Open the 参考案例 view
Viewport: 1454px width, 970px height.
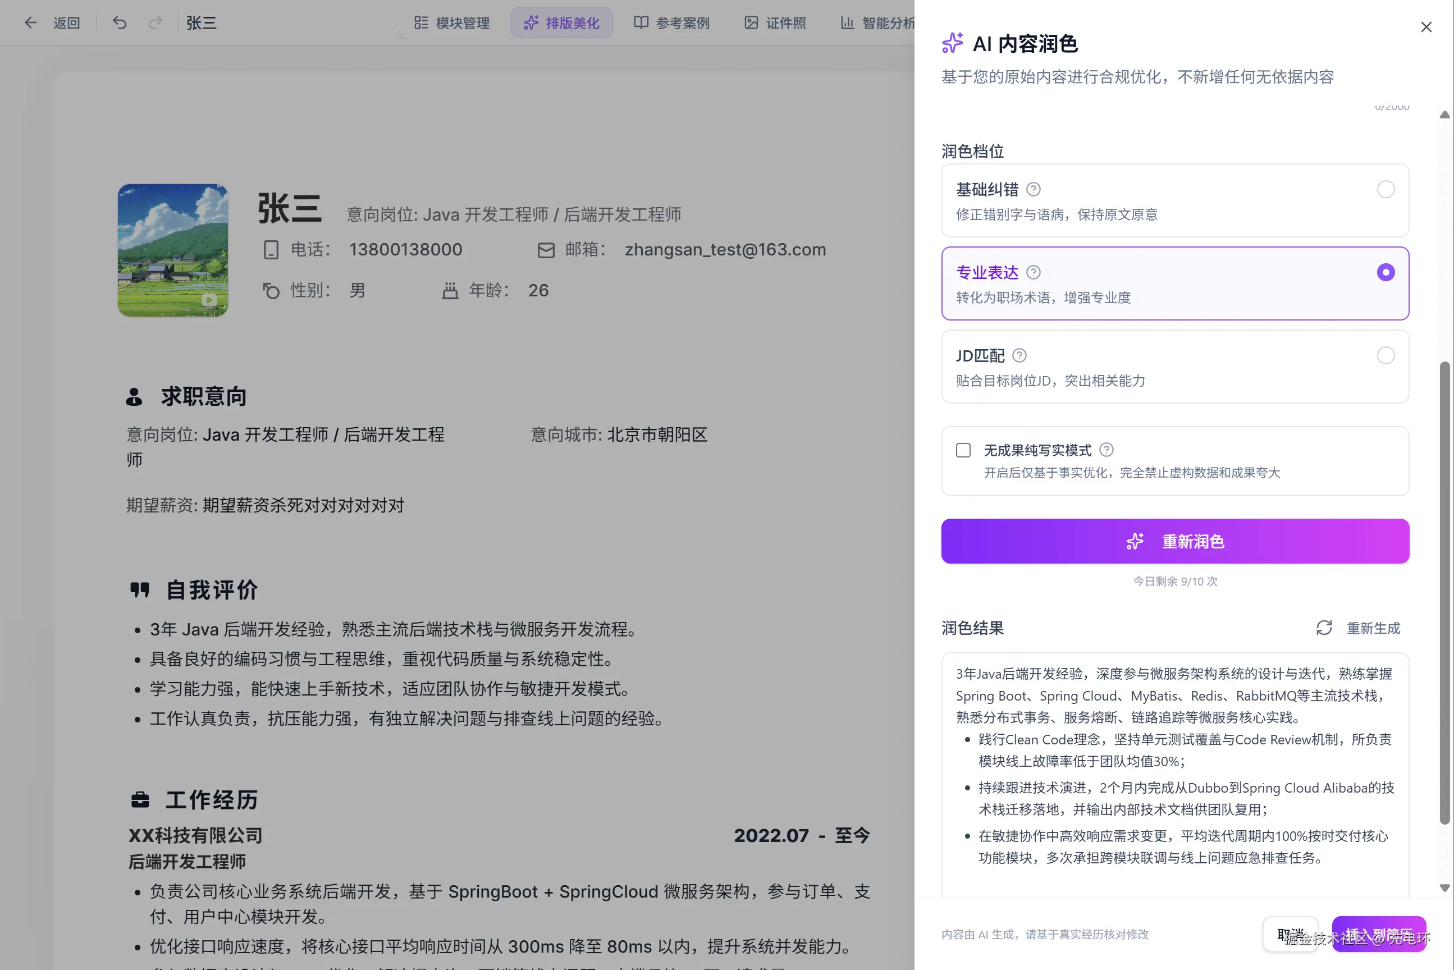(671, 23)
